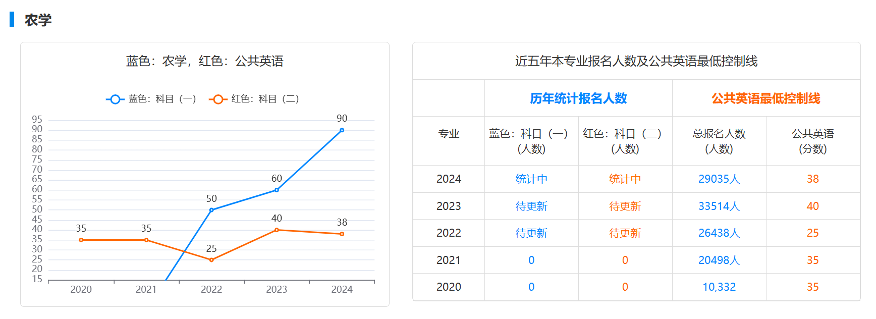Screen dimensions: 876x319
Task: Open the 33514人 total registration link
Action: pyautogui.click(x=719, y=206)
